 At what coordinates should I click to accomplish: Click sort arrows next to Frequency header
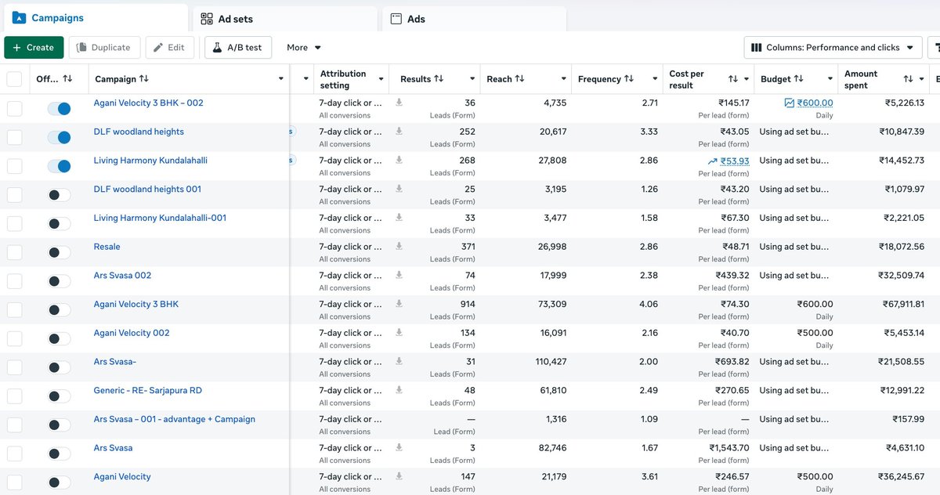(x=628, y=78)
